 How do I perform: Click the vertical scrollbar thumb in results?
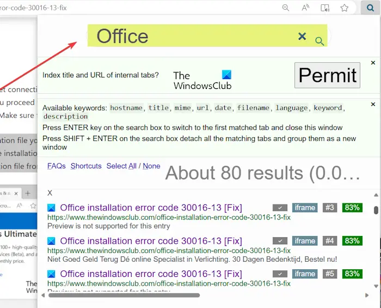pos(376,210)
